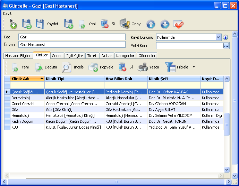
Task: Click into the Ünvanı text field
Action: pos(72,45)
